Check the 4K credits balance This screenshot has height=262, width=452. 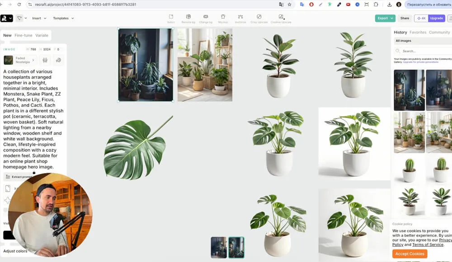pyautogui.click(x=421, y=18)
